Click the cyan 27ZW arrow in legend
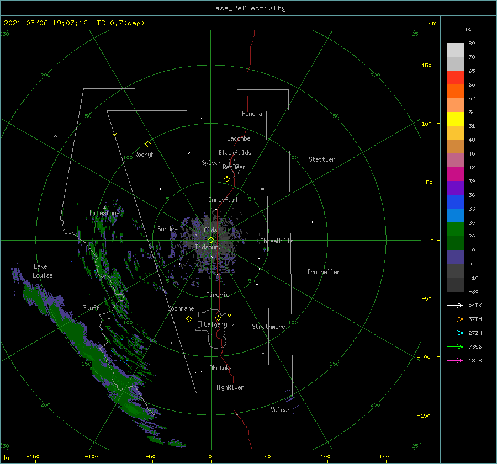 point(455,333)
